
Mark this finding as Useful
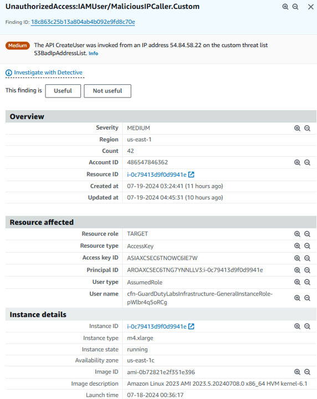(63, 91)
